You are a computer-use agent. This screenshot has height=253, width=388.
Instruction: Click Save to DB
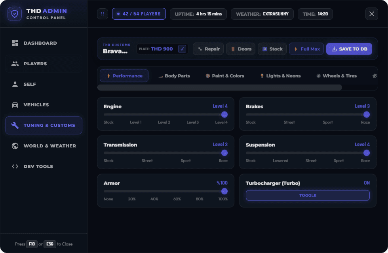click(x=349, y=49)
